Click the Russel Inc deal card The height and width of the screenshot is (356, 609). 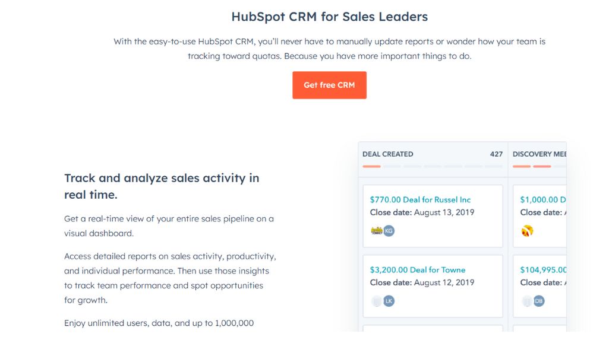coord(433,216)
